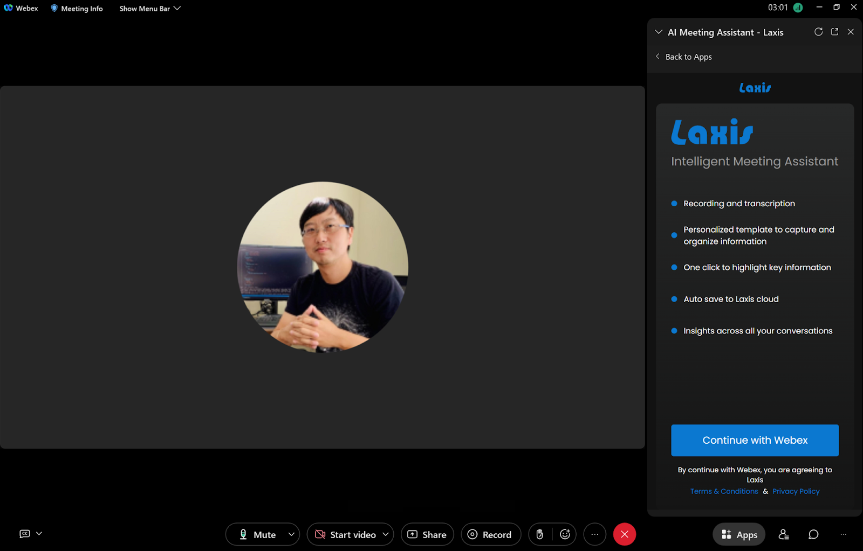The image size is (863, 551).
Task: Mute the microphone
Action: (257, 534)
